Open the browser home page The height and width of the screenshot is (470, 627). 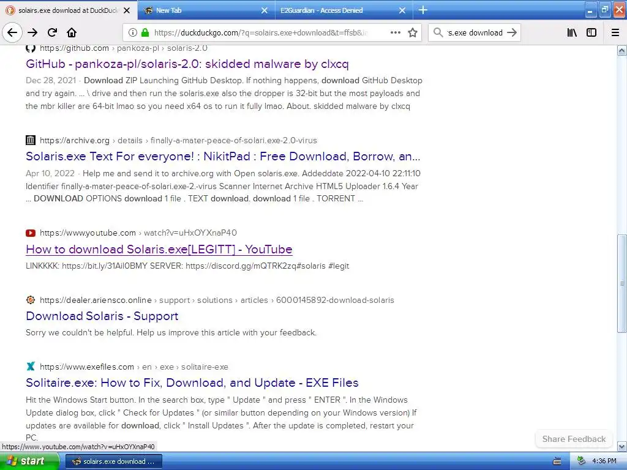[72, 33]
